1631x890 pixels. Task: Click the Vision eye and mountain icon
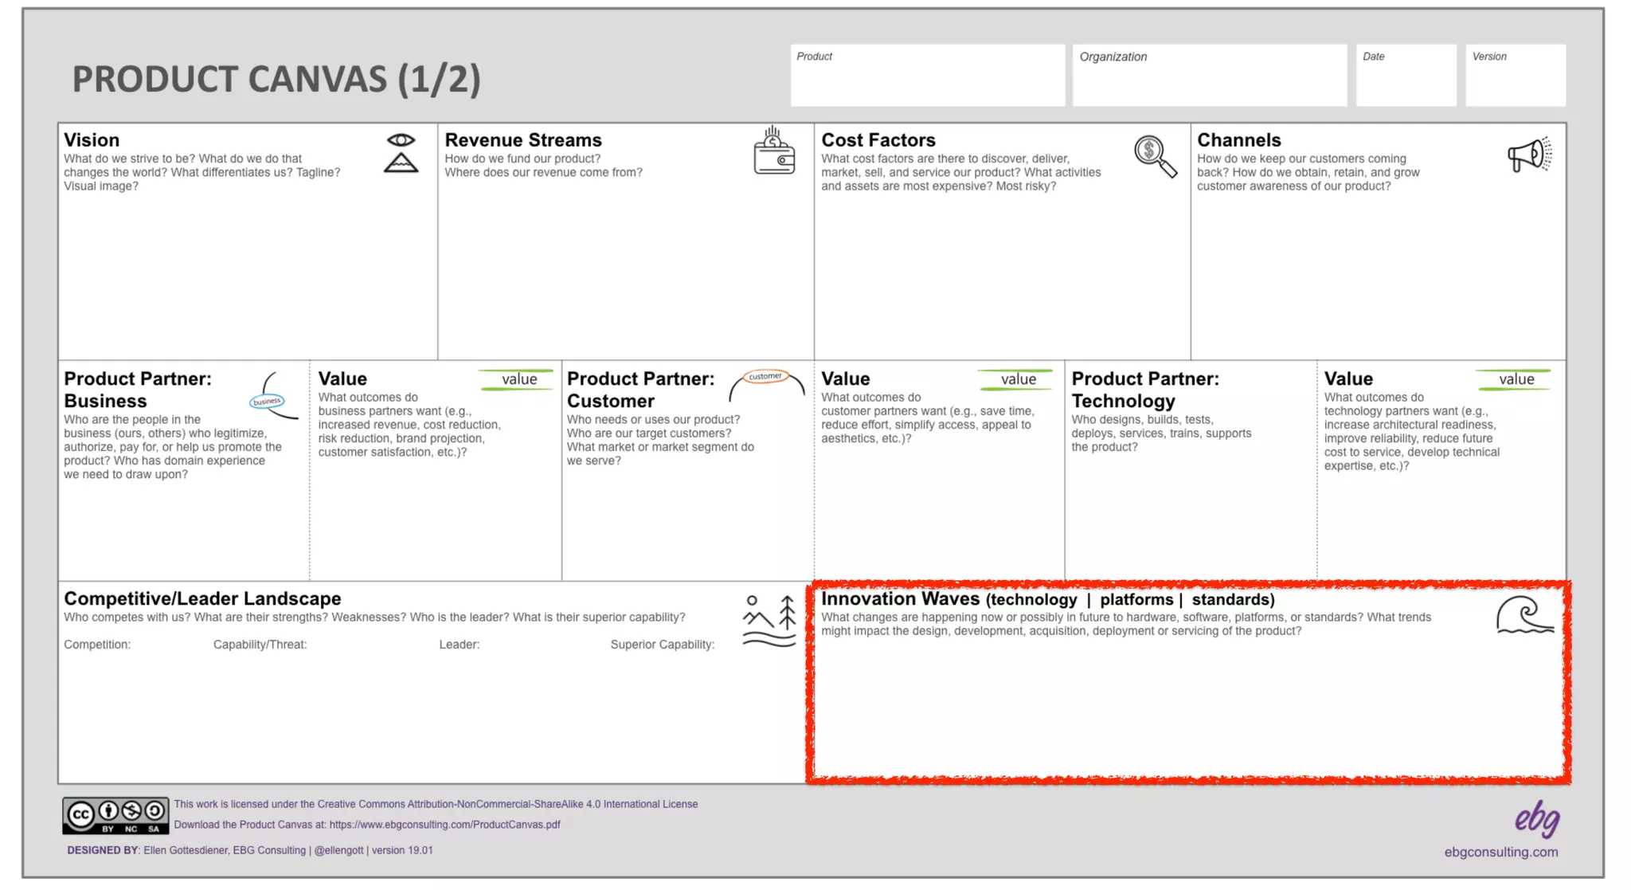401,153
